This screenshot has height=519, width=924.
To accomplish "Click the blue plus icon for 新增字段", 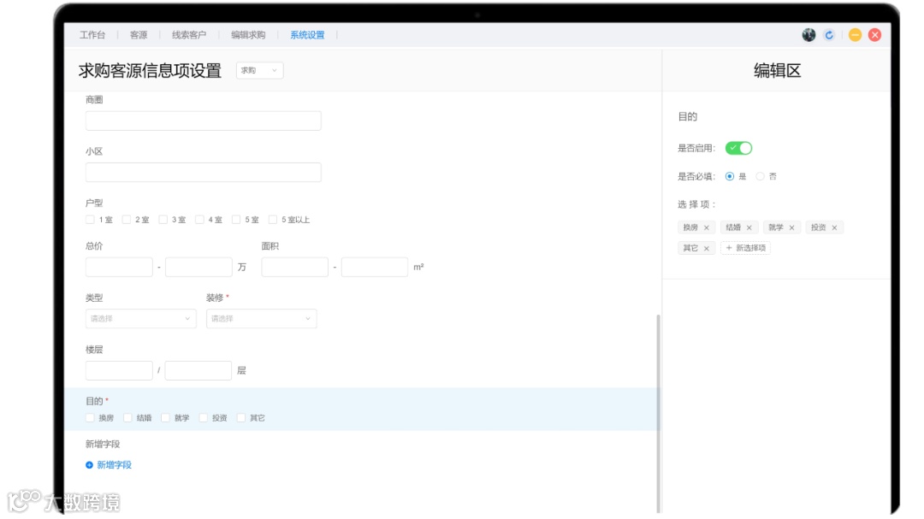I will point(90,465).
